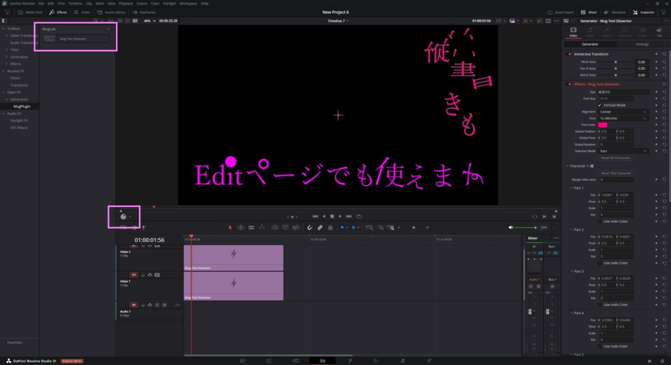Open the Inspector panel button
The height and width of the screenshot is (365, 671).
(643, 12)
